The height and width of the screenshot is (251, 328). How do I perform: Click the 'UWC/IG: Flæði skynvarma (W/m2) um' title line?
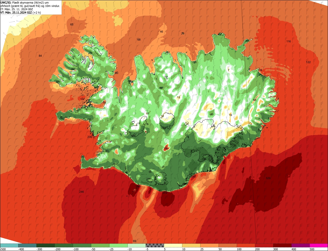[x=25, y=2]
